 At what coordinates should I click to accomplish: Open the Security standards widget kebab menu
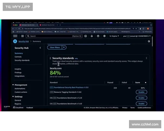(146, 58)
